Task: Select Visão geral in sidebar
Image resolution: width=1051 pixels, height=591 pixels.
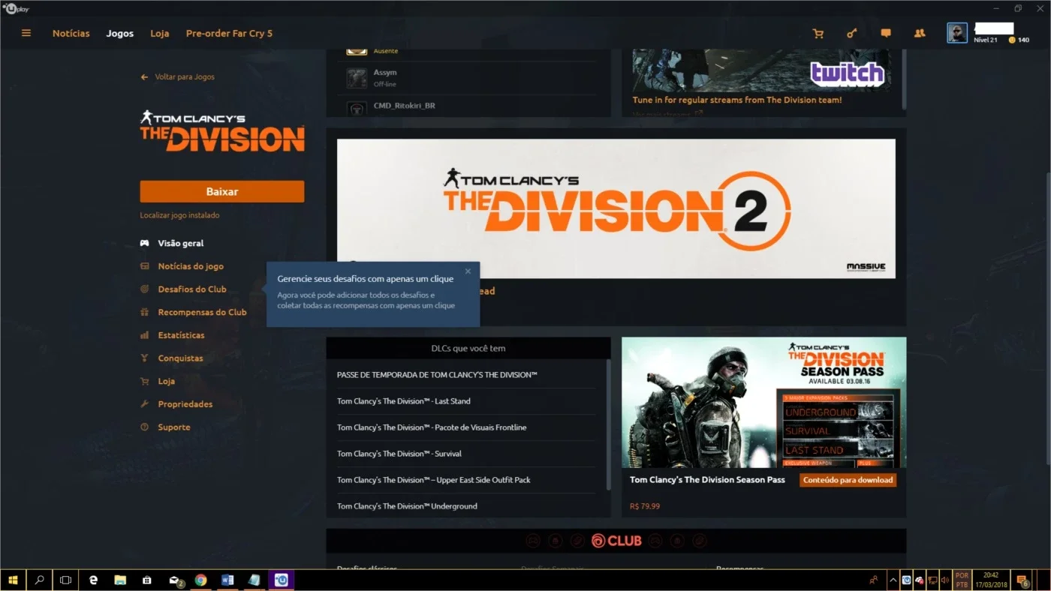Action: point(181,243)
